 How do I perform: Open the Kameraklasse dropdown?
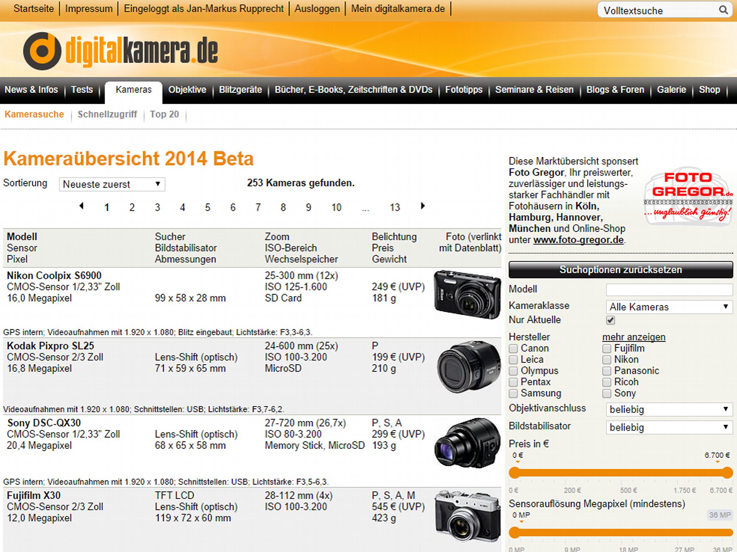(669, 307)
